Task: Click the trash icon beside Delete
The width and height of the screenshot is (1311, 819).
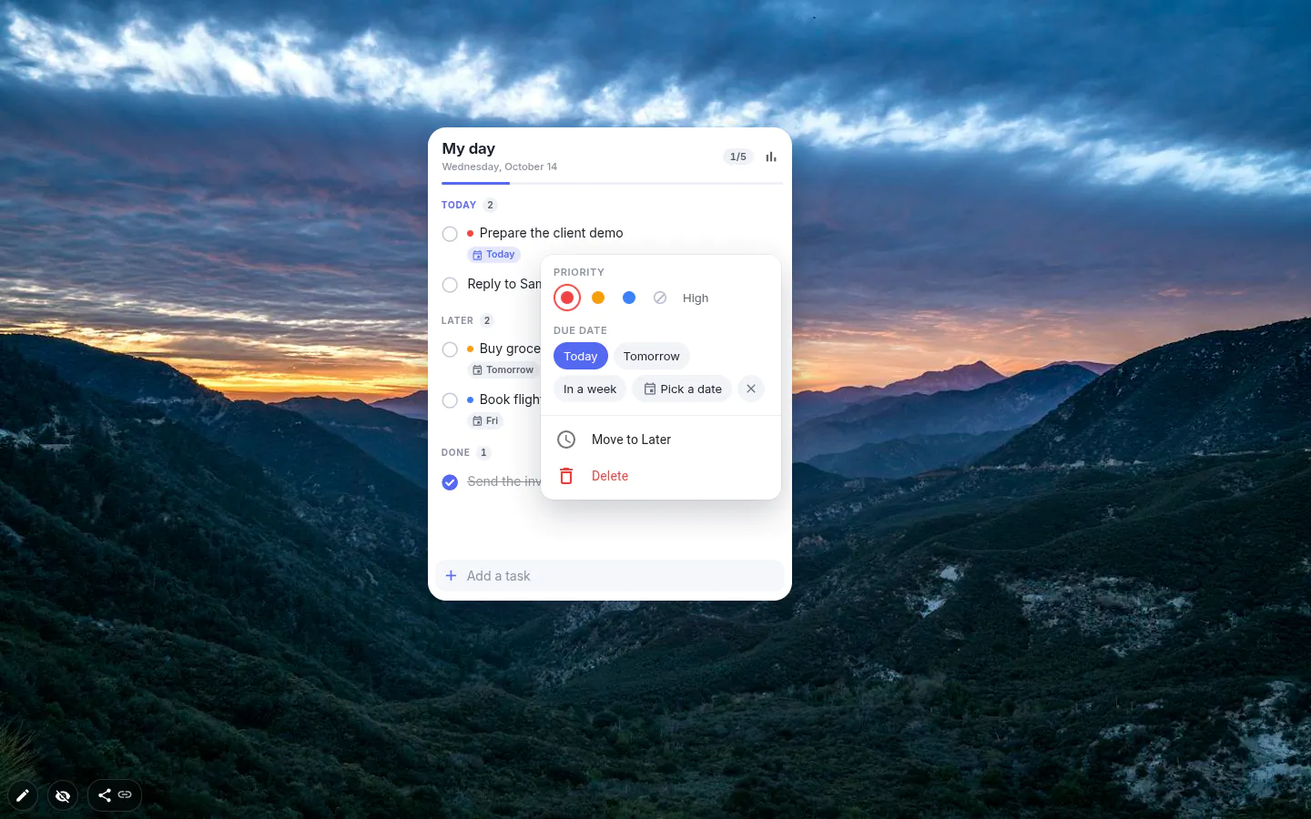Action: (x=566, y=476)
